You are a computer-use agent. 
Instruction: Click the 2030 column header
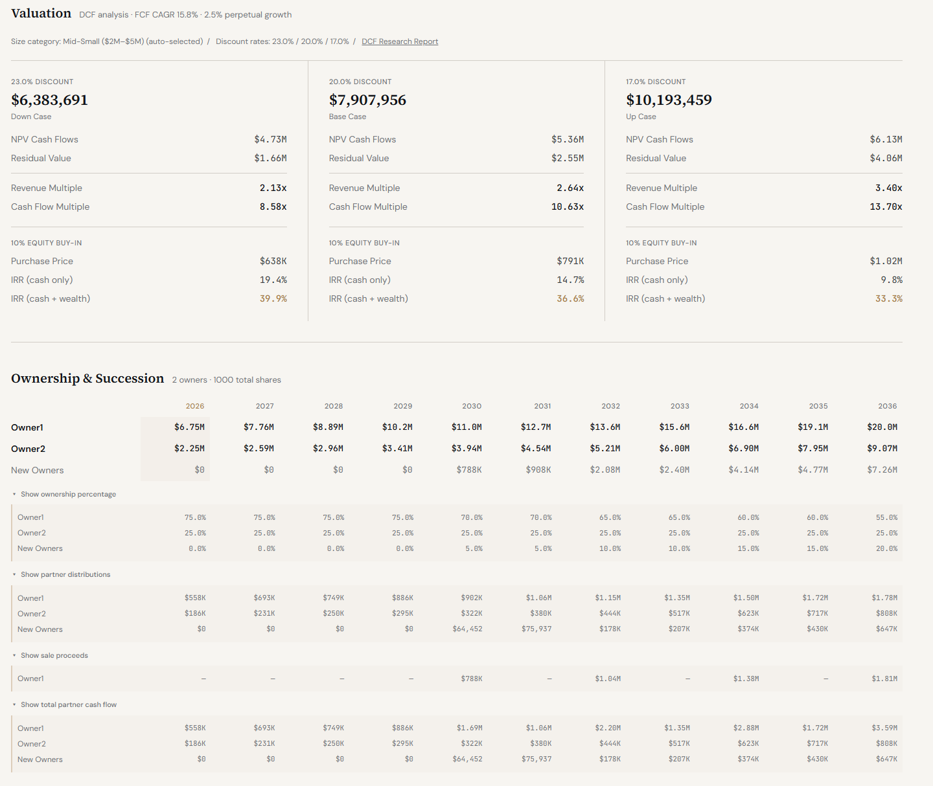coord(472,406)
